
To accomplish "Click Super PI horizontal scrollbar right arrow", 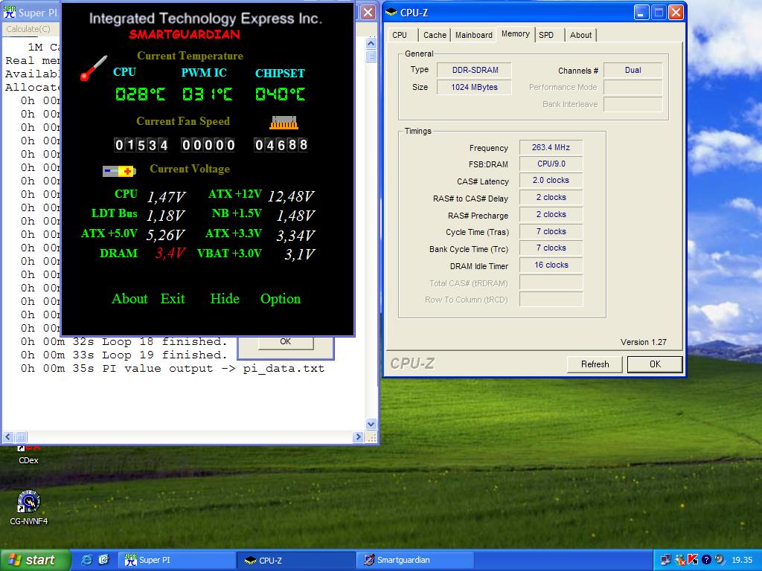I will (358, 437).
